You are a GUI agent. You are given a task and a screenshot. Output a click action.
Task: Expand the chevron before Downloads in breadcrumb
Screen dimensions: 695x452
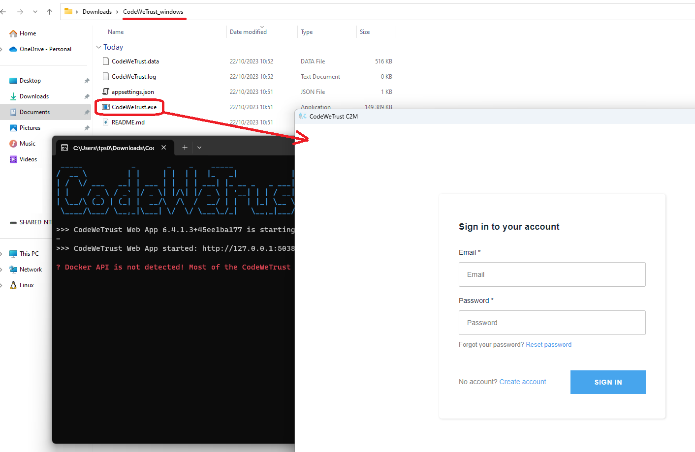(x=77, y=12)
